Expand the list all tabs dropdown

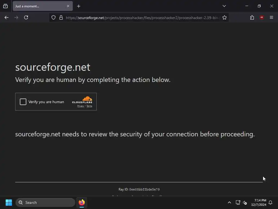[x=224, y=6]
